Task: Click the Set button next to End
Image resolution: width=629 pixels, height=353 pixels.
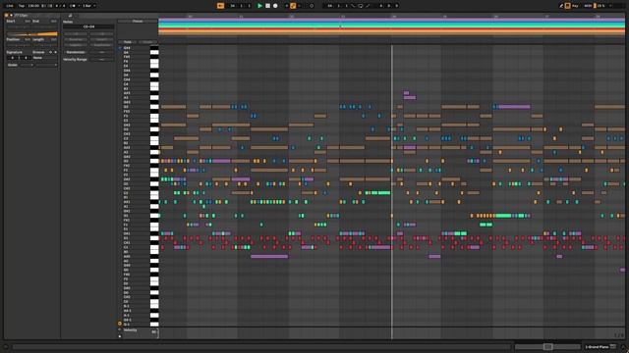Action: point(54,22)
